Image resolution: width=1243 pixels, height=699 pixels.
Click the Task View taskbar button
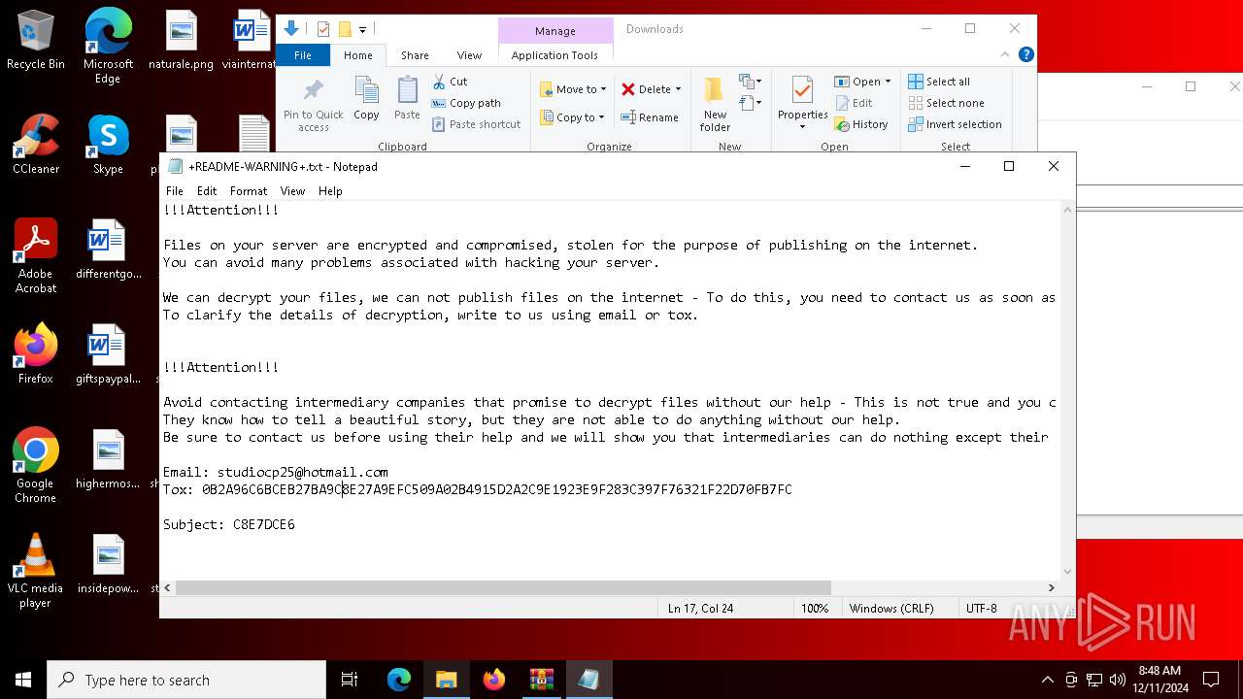350,680
